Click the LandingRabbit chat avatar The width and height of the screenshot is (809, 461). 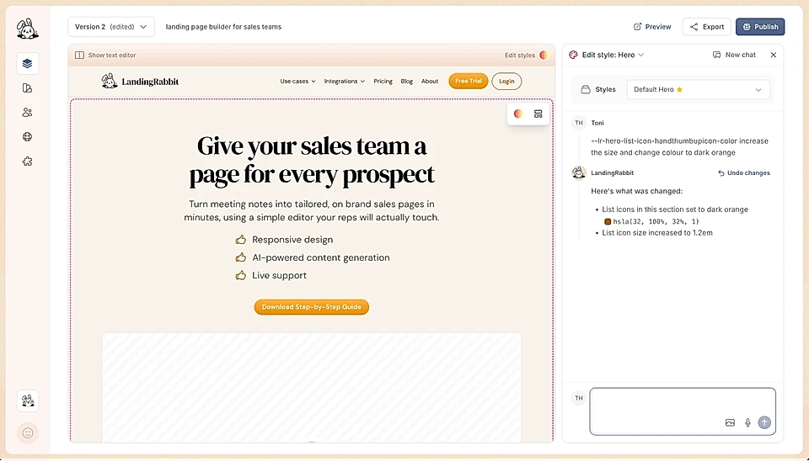tap(579, 172)
